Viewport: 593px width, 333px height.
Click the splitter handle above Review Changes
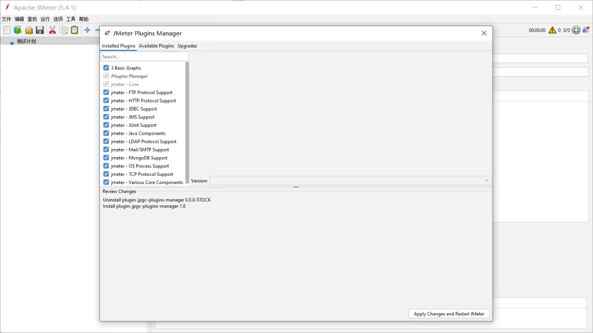click(296, 187)
